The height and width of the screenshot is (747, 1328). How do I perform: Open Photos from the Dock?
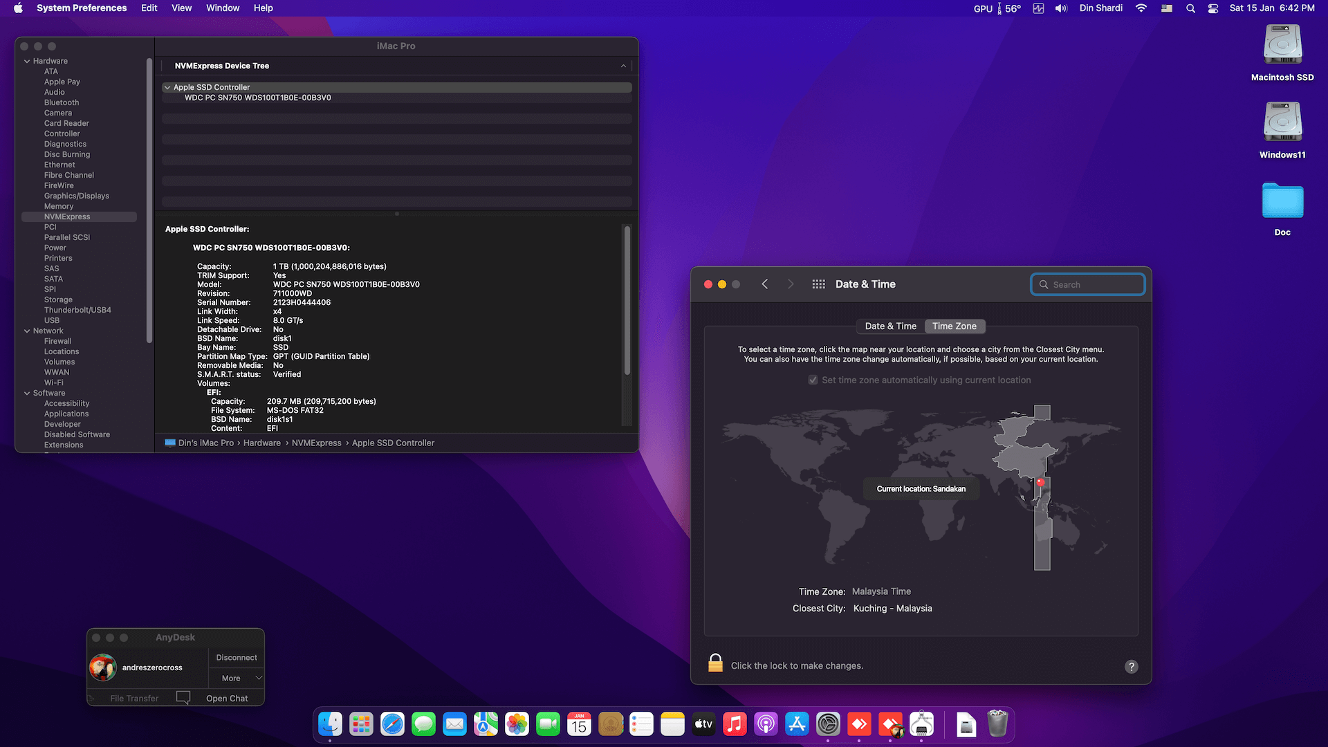coord(517,724)
